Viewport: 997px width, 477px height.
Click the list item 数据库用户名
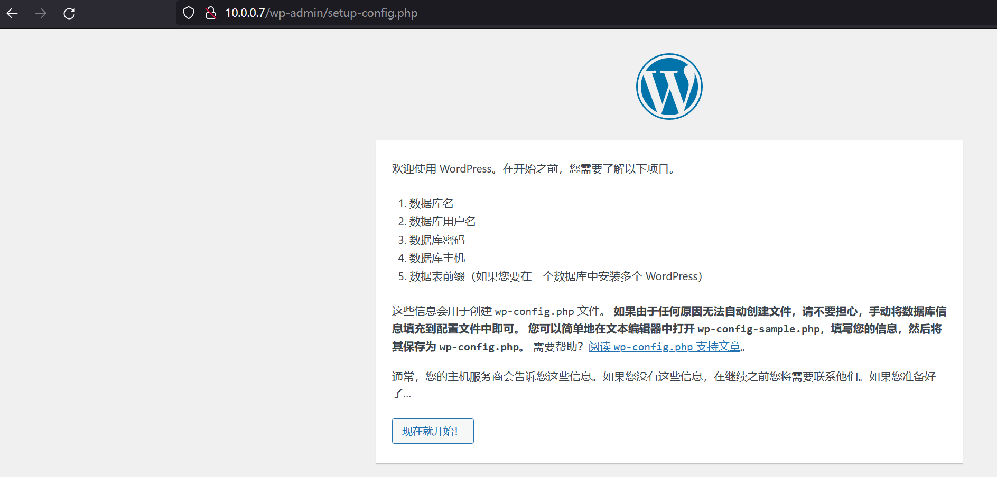[x=442, y=222]
